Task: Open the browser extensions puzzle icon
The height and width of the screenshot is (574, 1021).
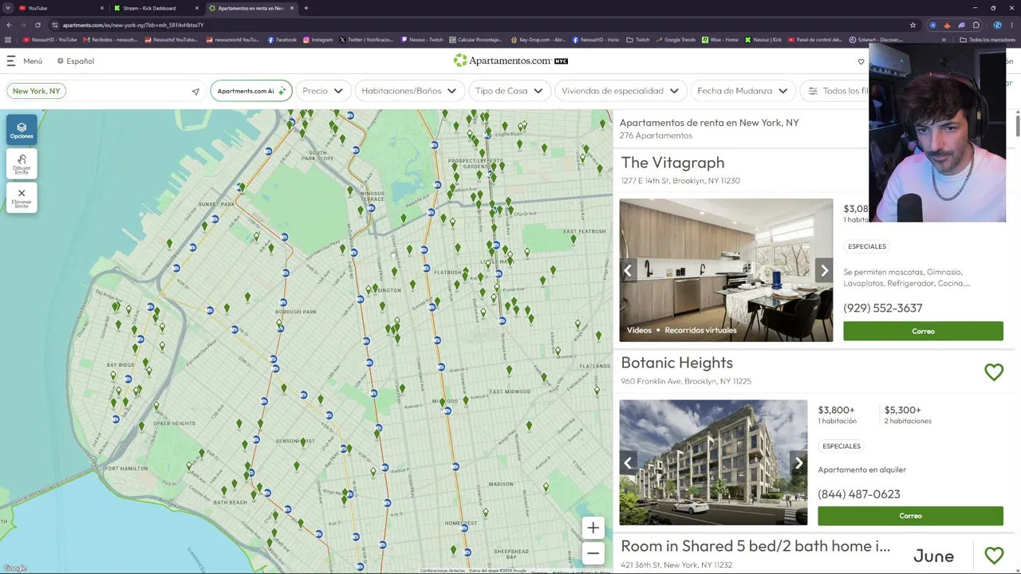Action: click(x=976, y=25)
